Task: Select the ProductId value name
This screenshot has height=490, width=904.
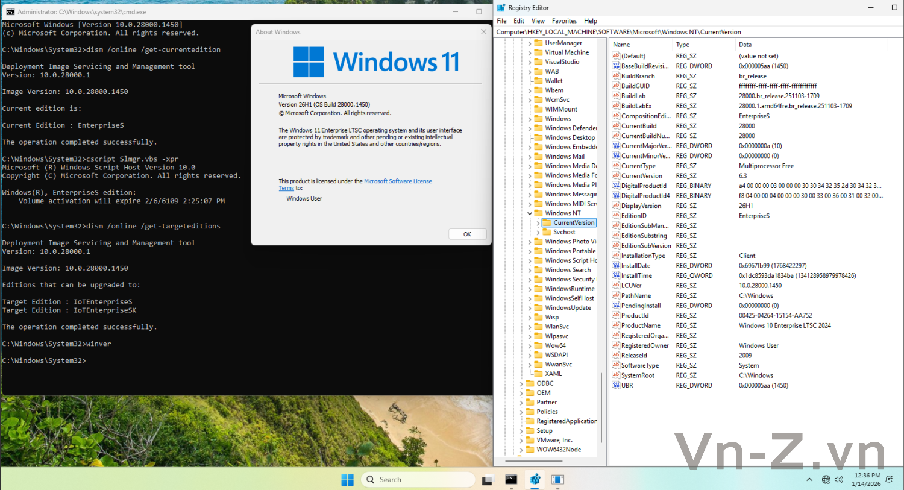Action: tap(635, 316)
